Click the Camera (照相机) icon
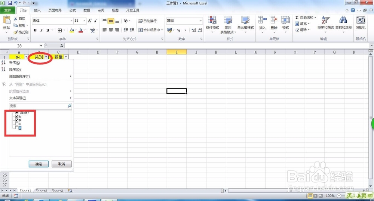 pyautogui.click(x=361, y=20)
